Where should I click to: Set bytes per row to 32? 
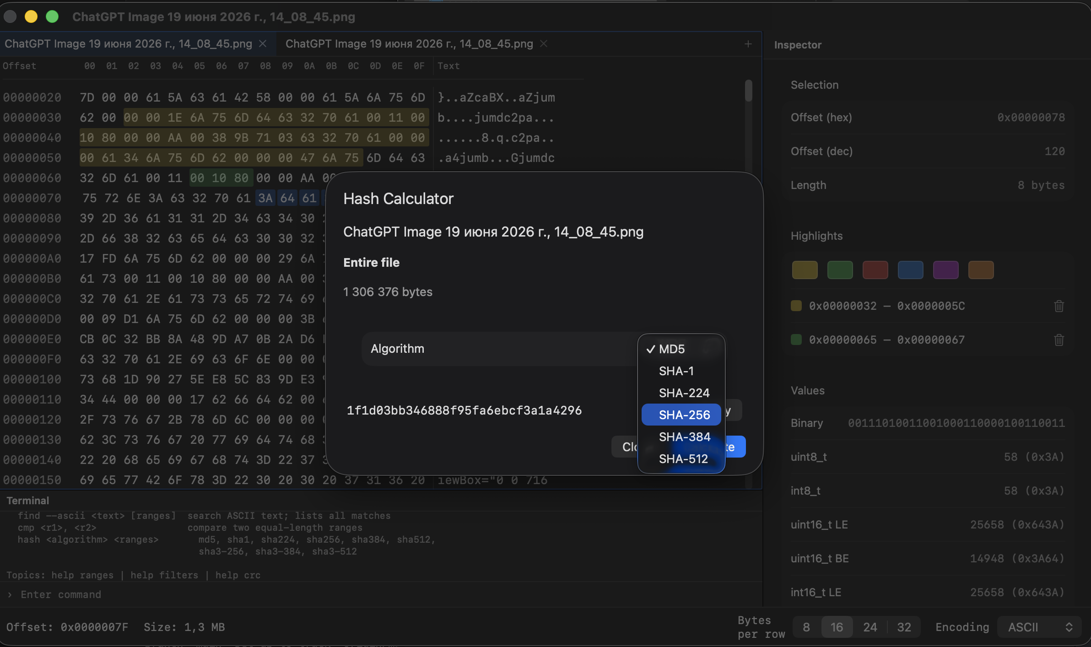[x=904, y=627]
